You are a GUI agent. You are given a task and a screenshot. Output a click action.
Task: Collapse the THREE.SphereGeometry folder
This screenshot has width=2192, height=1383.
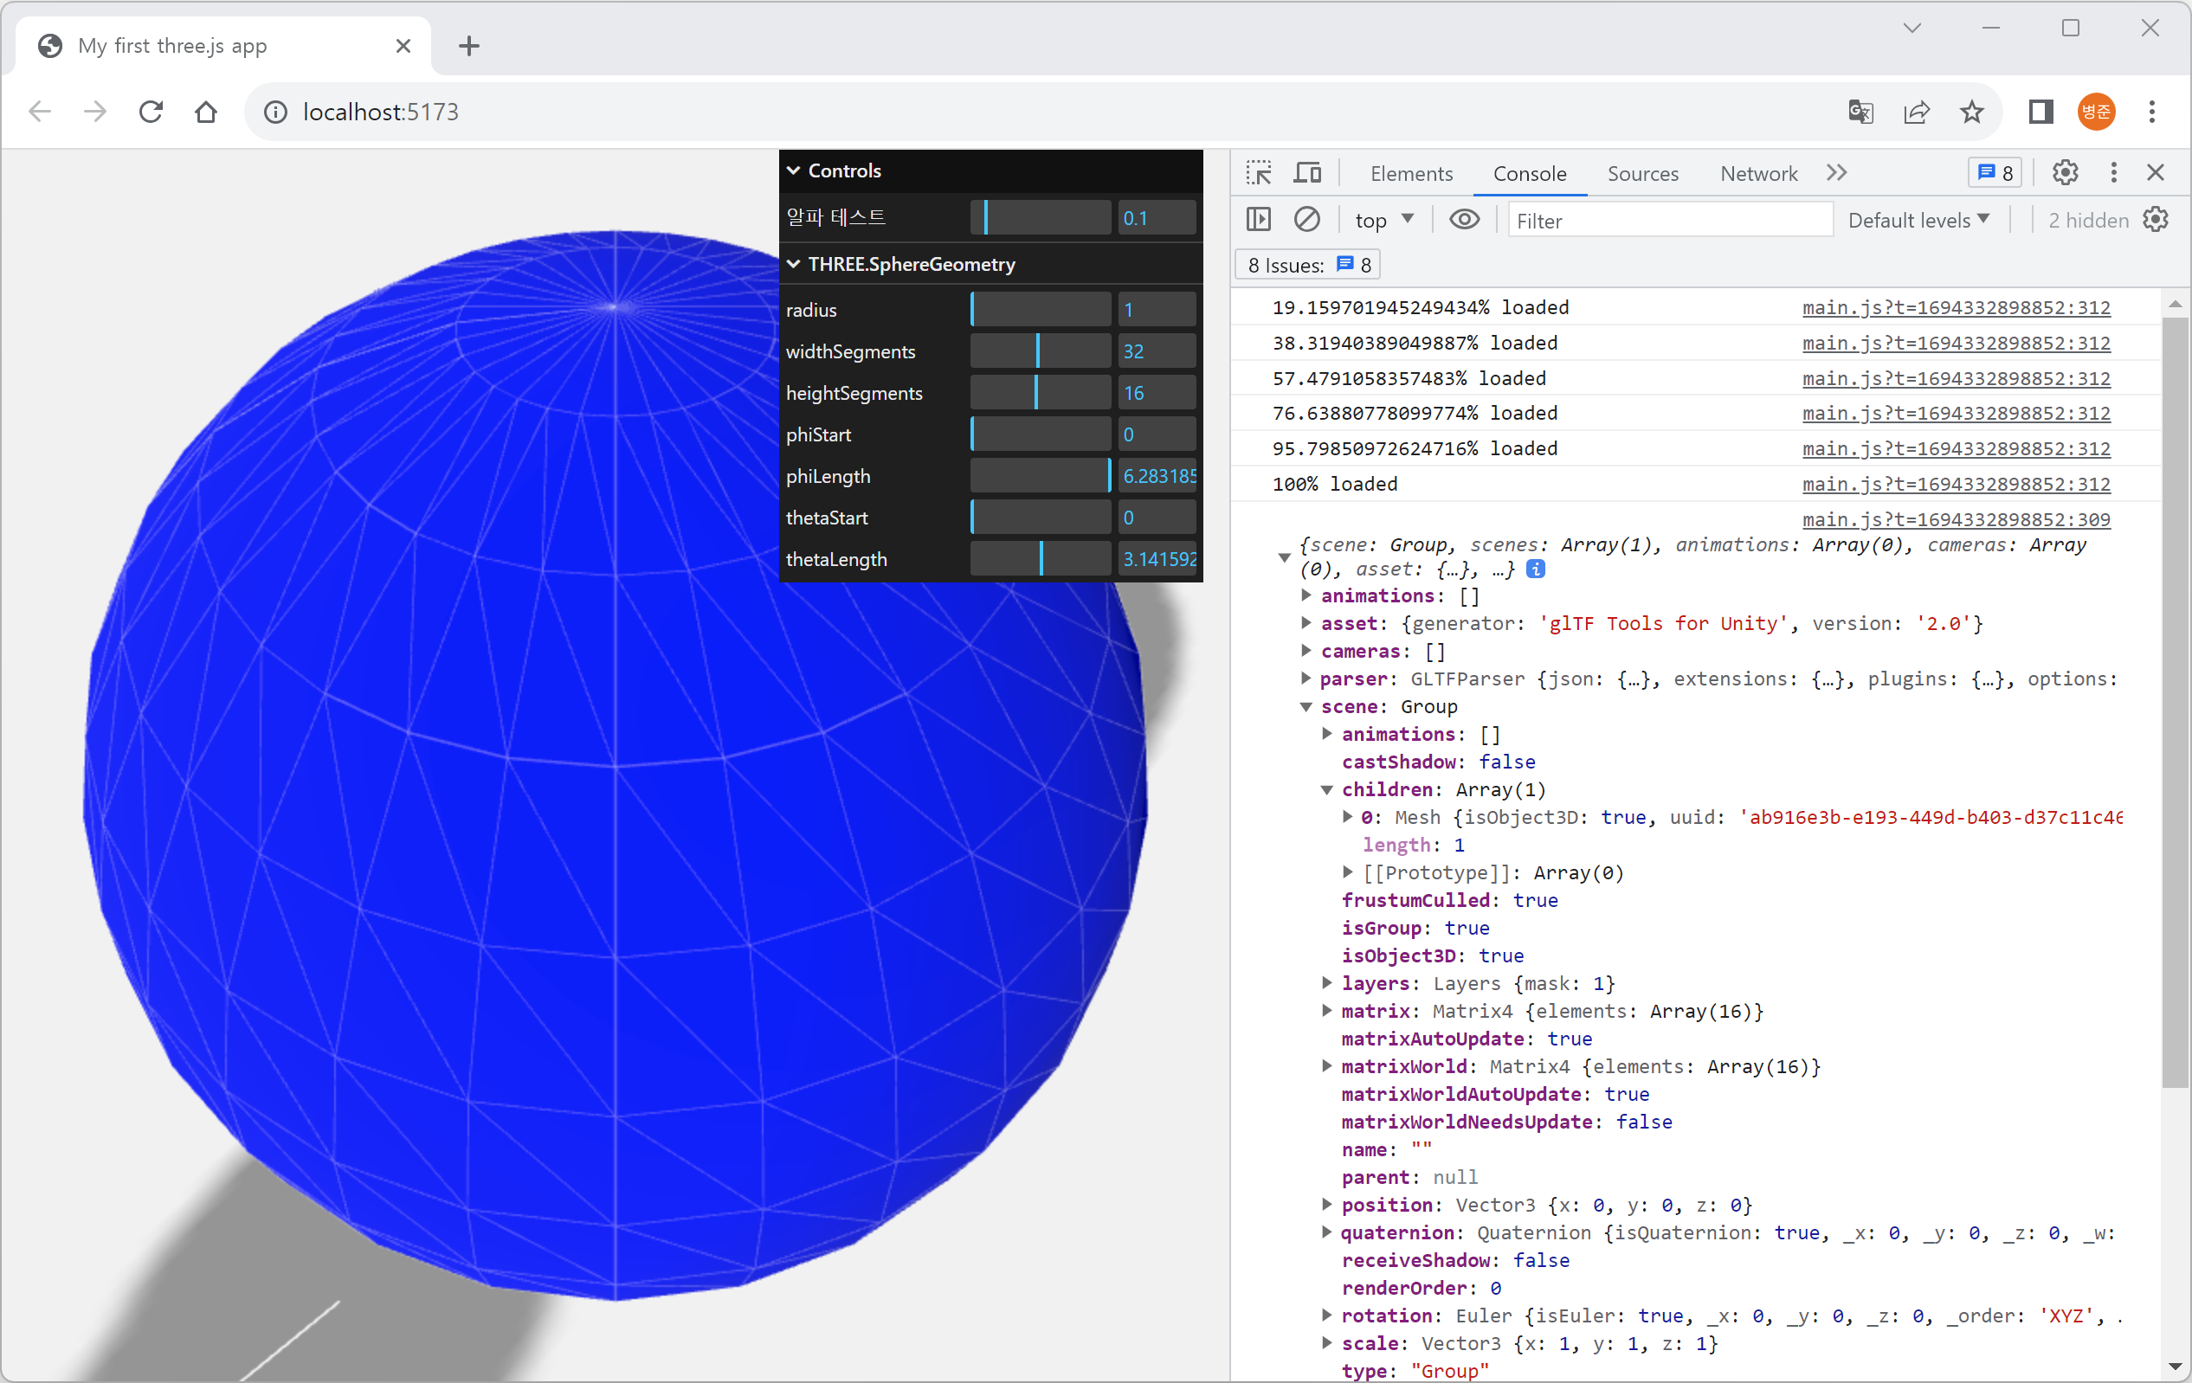[x=901, y=264]
